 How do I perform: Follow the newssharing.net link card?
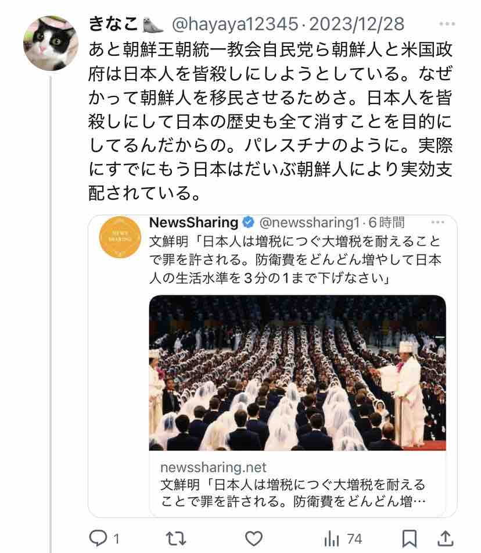pos(297,484)
